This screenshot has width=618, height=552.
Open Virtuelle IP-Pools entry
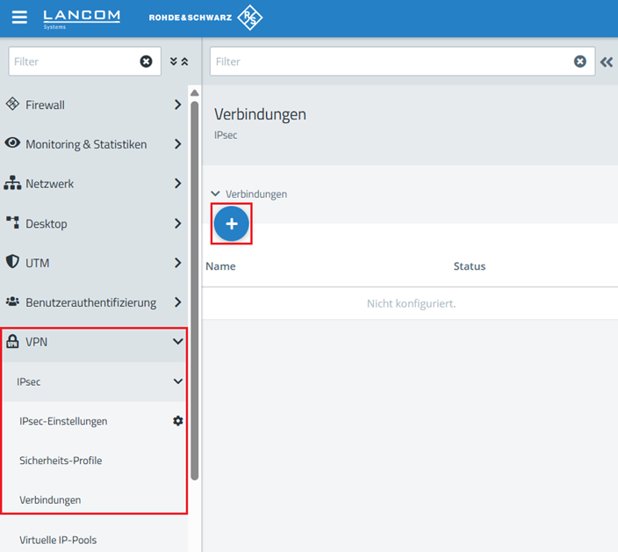coord(58,540)
